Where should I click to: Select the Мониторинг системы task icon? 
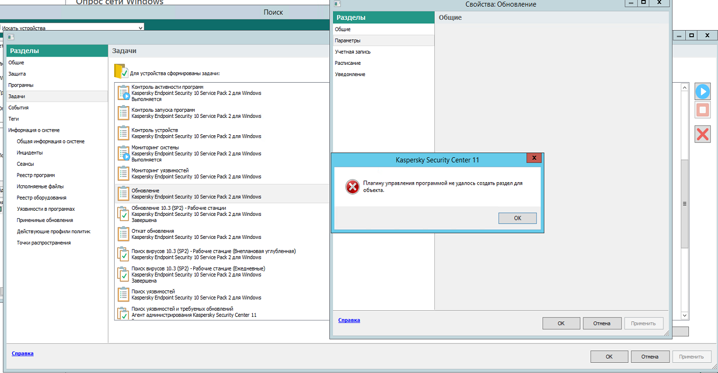click(123, 154)
